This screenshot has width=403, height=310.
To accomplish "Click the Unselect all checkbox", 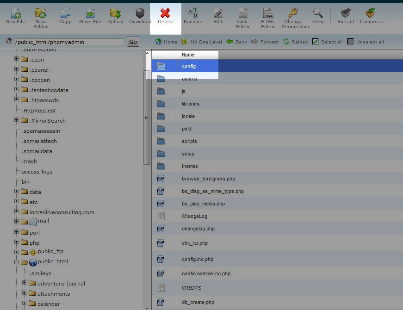I will click(x=351, y=42).
